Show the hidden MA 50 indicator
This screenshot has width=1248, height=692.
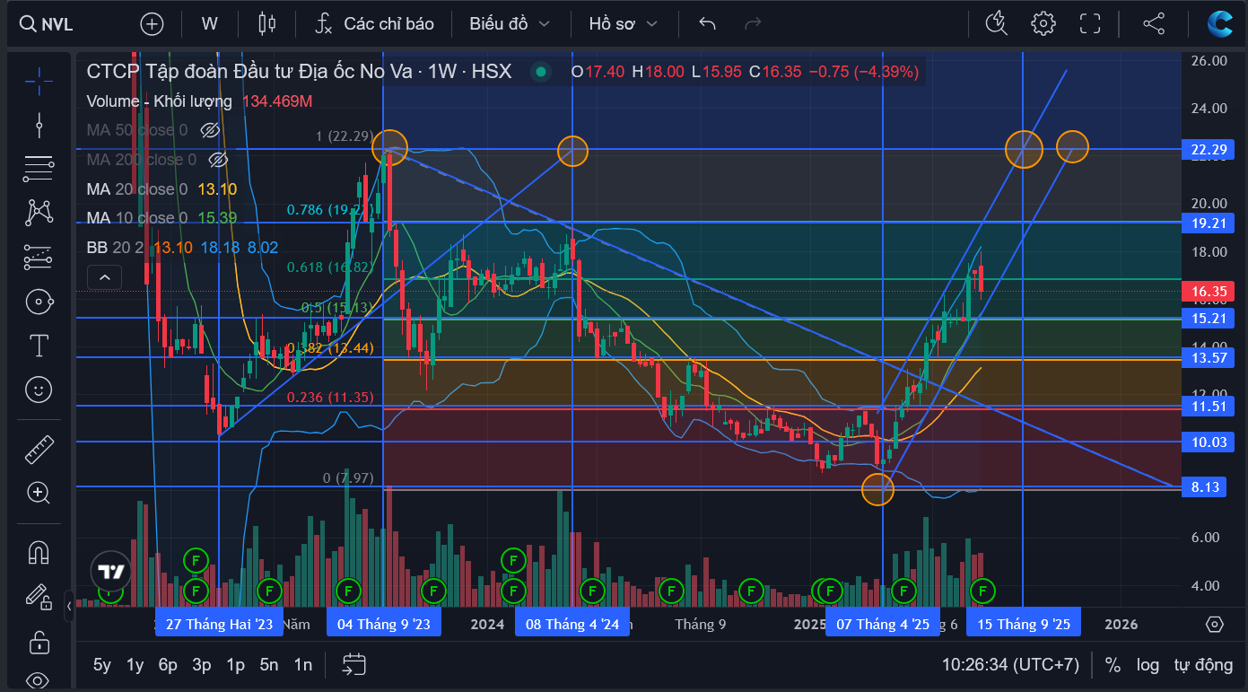click(x=210, y=130)
